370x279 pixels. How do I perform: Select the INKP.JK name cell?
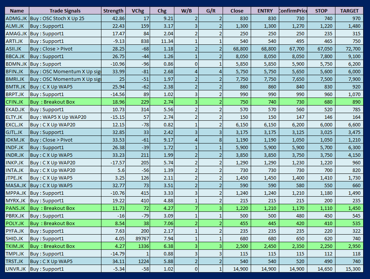tap(17, 162)
